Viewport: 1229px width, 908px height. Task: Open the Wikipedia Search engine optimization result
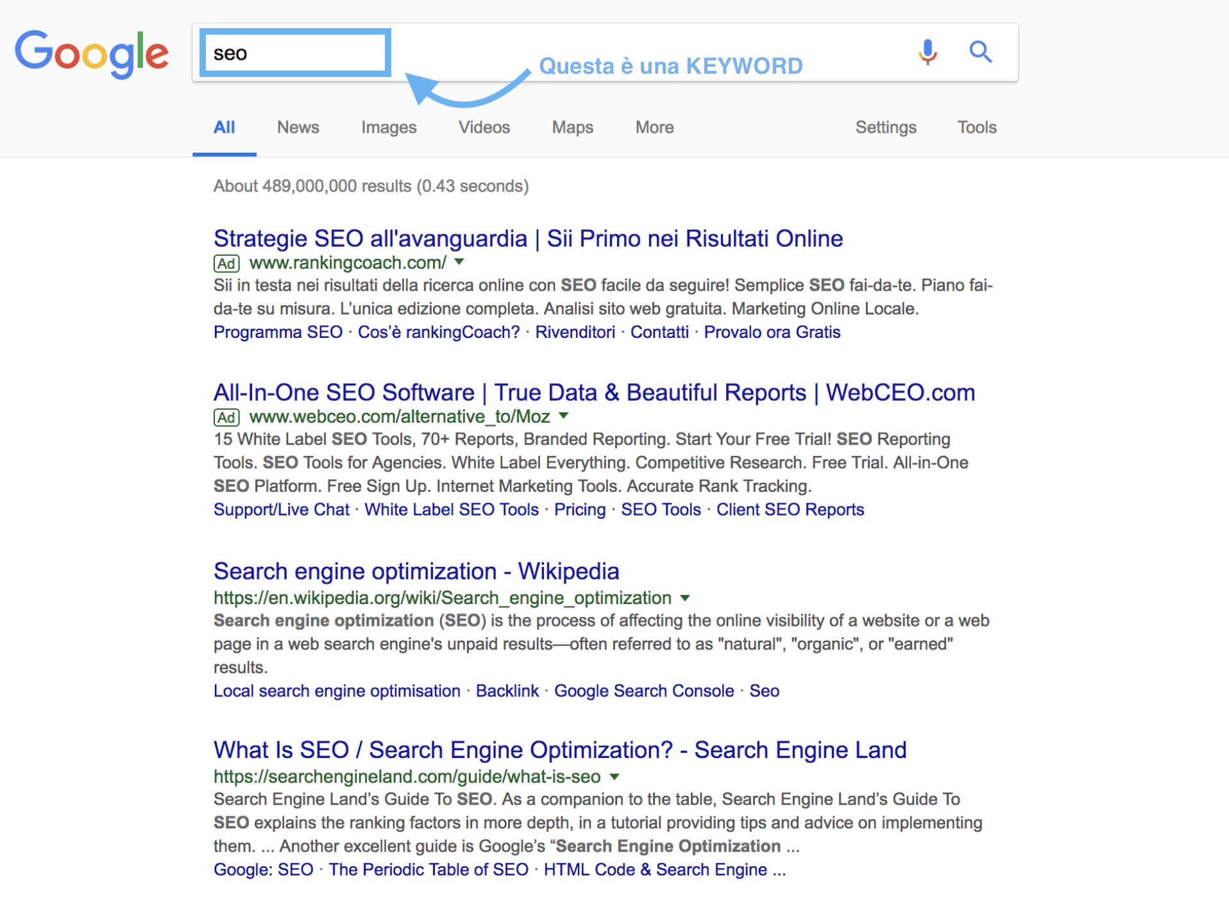point(416,571)
